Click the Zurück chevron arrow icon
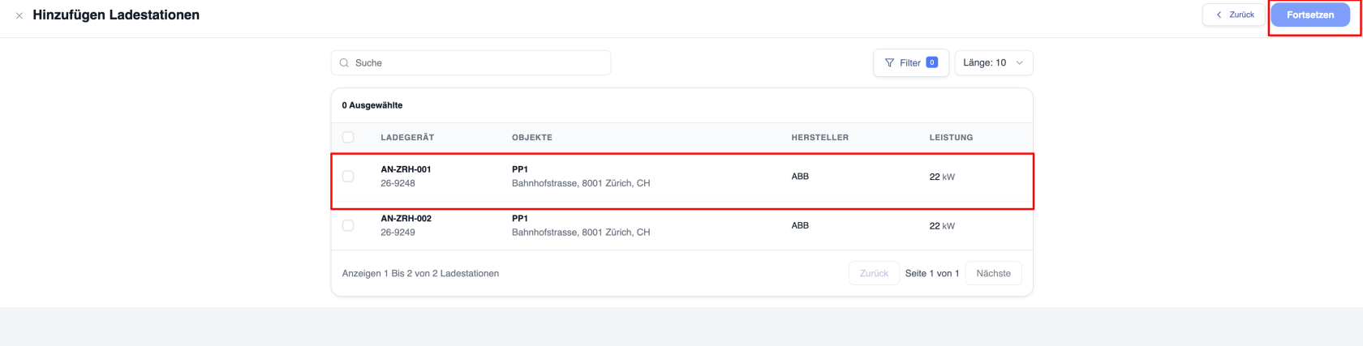This screenshot has width=1363, height=346. [1219, 15]
